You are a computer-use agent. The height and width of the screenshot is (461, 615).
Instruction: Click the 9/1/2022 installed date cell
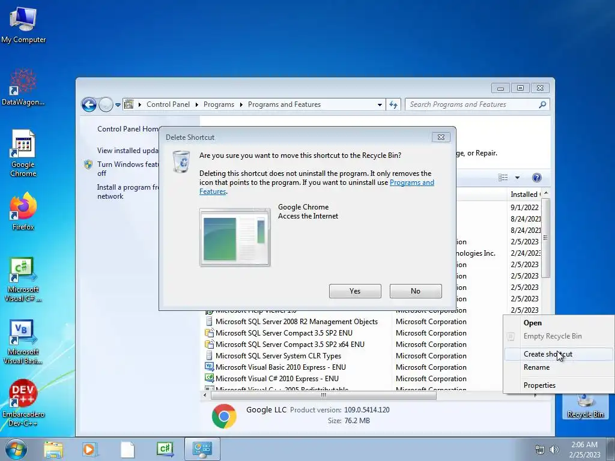(524, 207)
